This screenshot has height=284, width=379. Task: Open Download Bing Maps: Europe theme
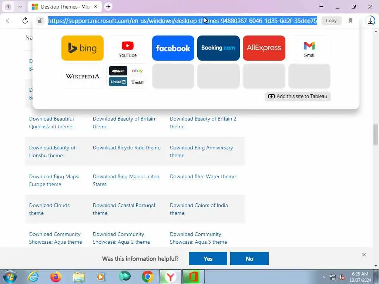pyautogui.click(x=54, y=180)
